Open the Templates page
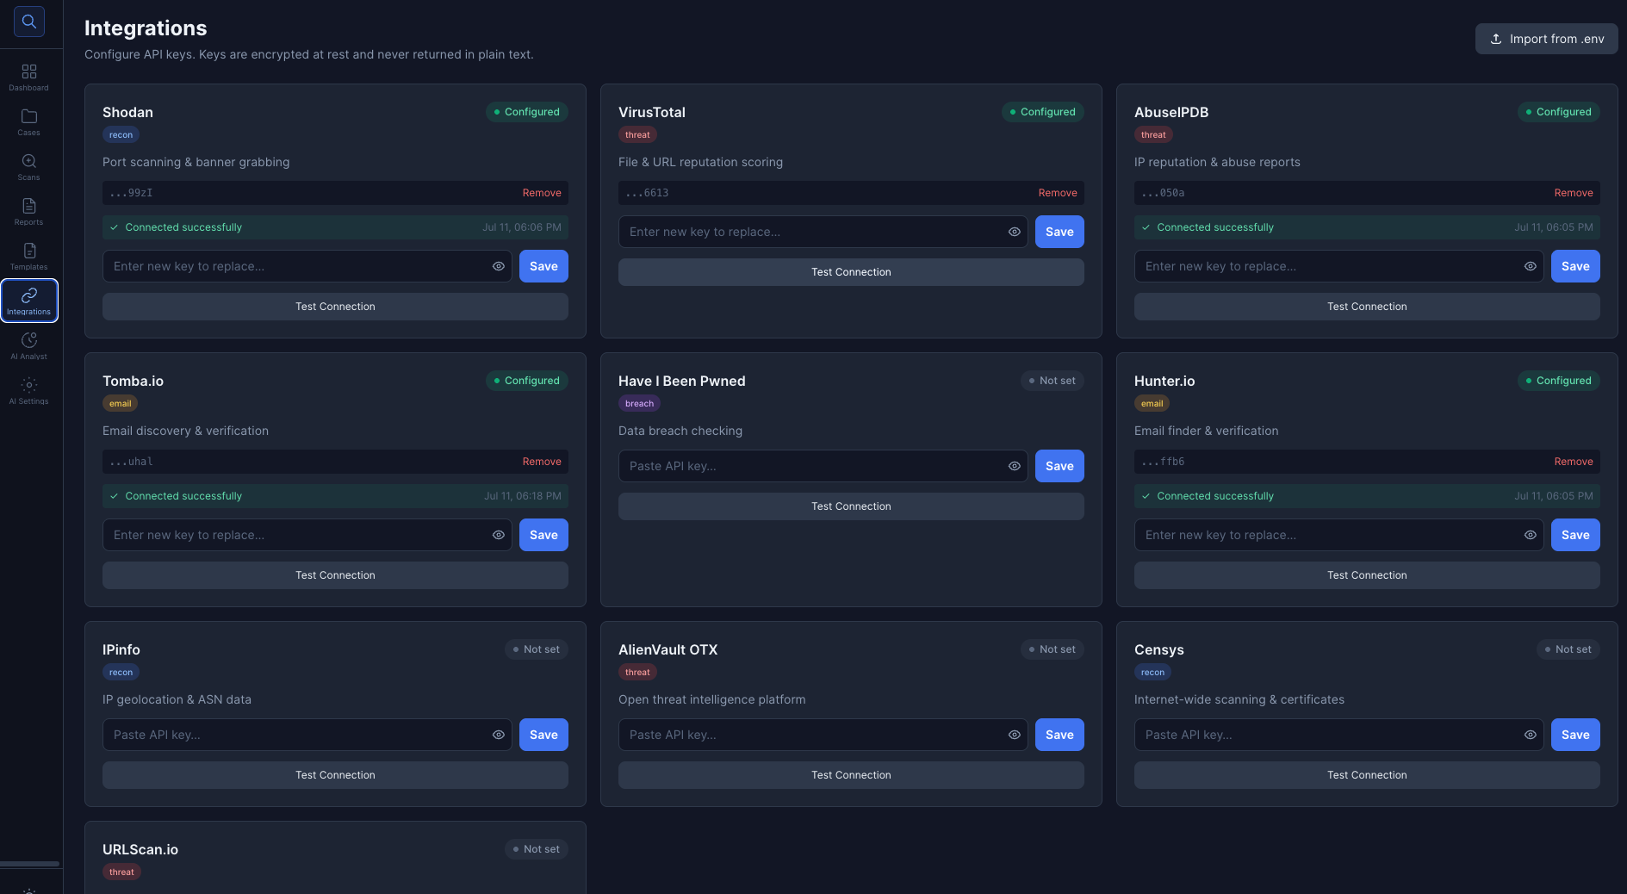Screen dimensions: 1627x894 [29, 256]
